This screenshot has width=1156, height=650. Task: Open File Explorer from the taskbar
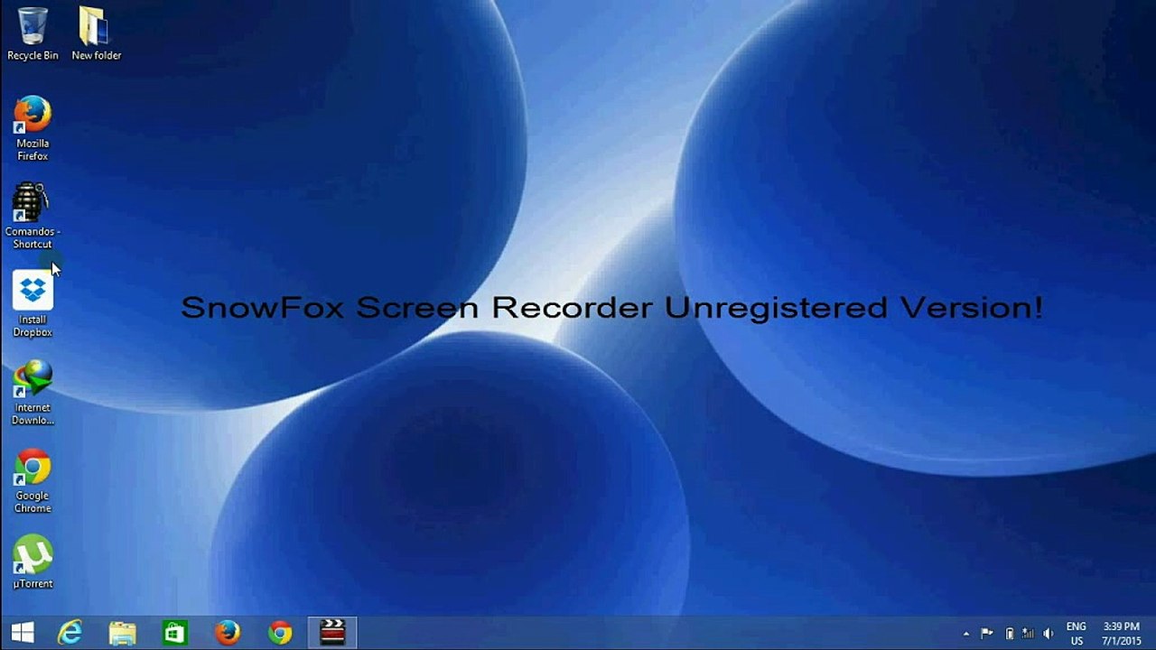coord(123,633)
